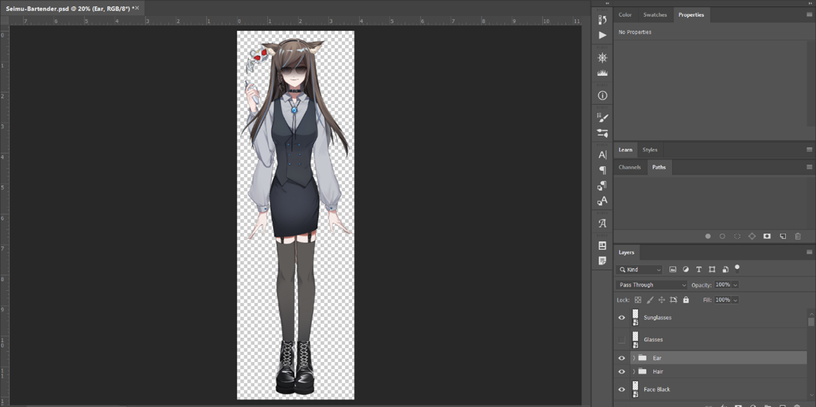Click Lock all padlock icon
The width and height of the screenshot is (816, 407).
click(x=685, y=300)
